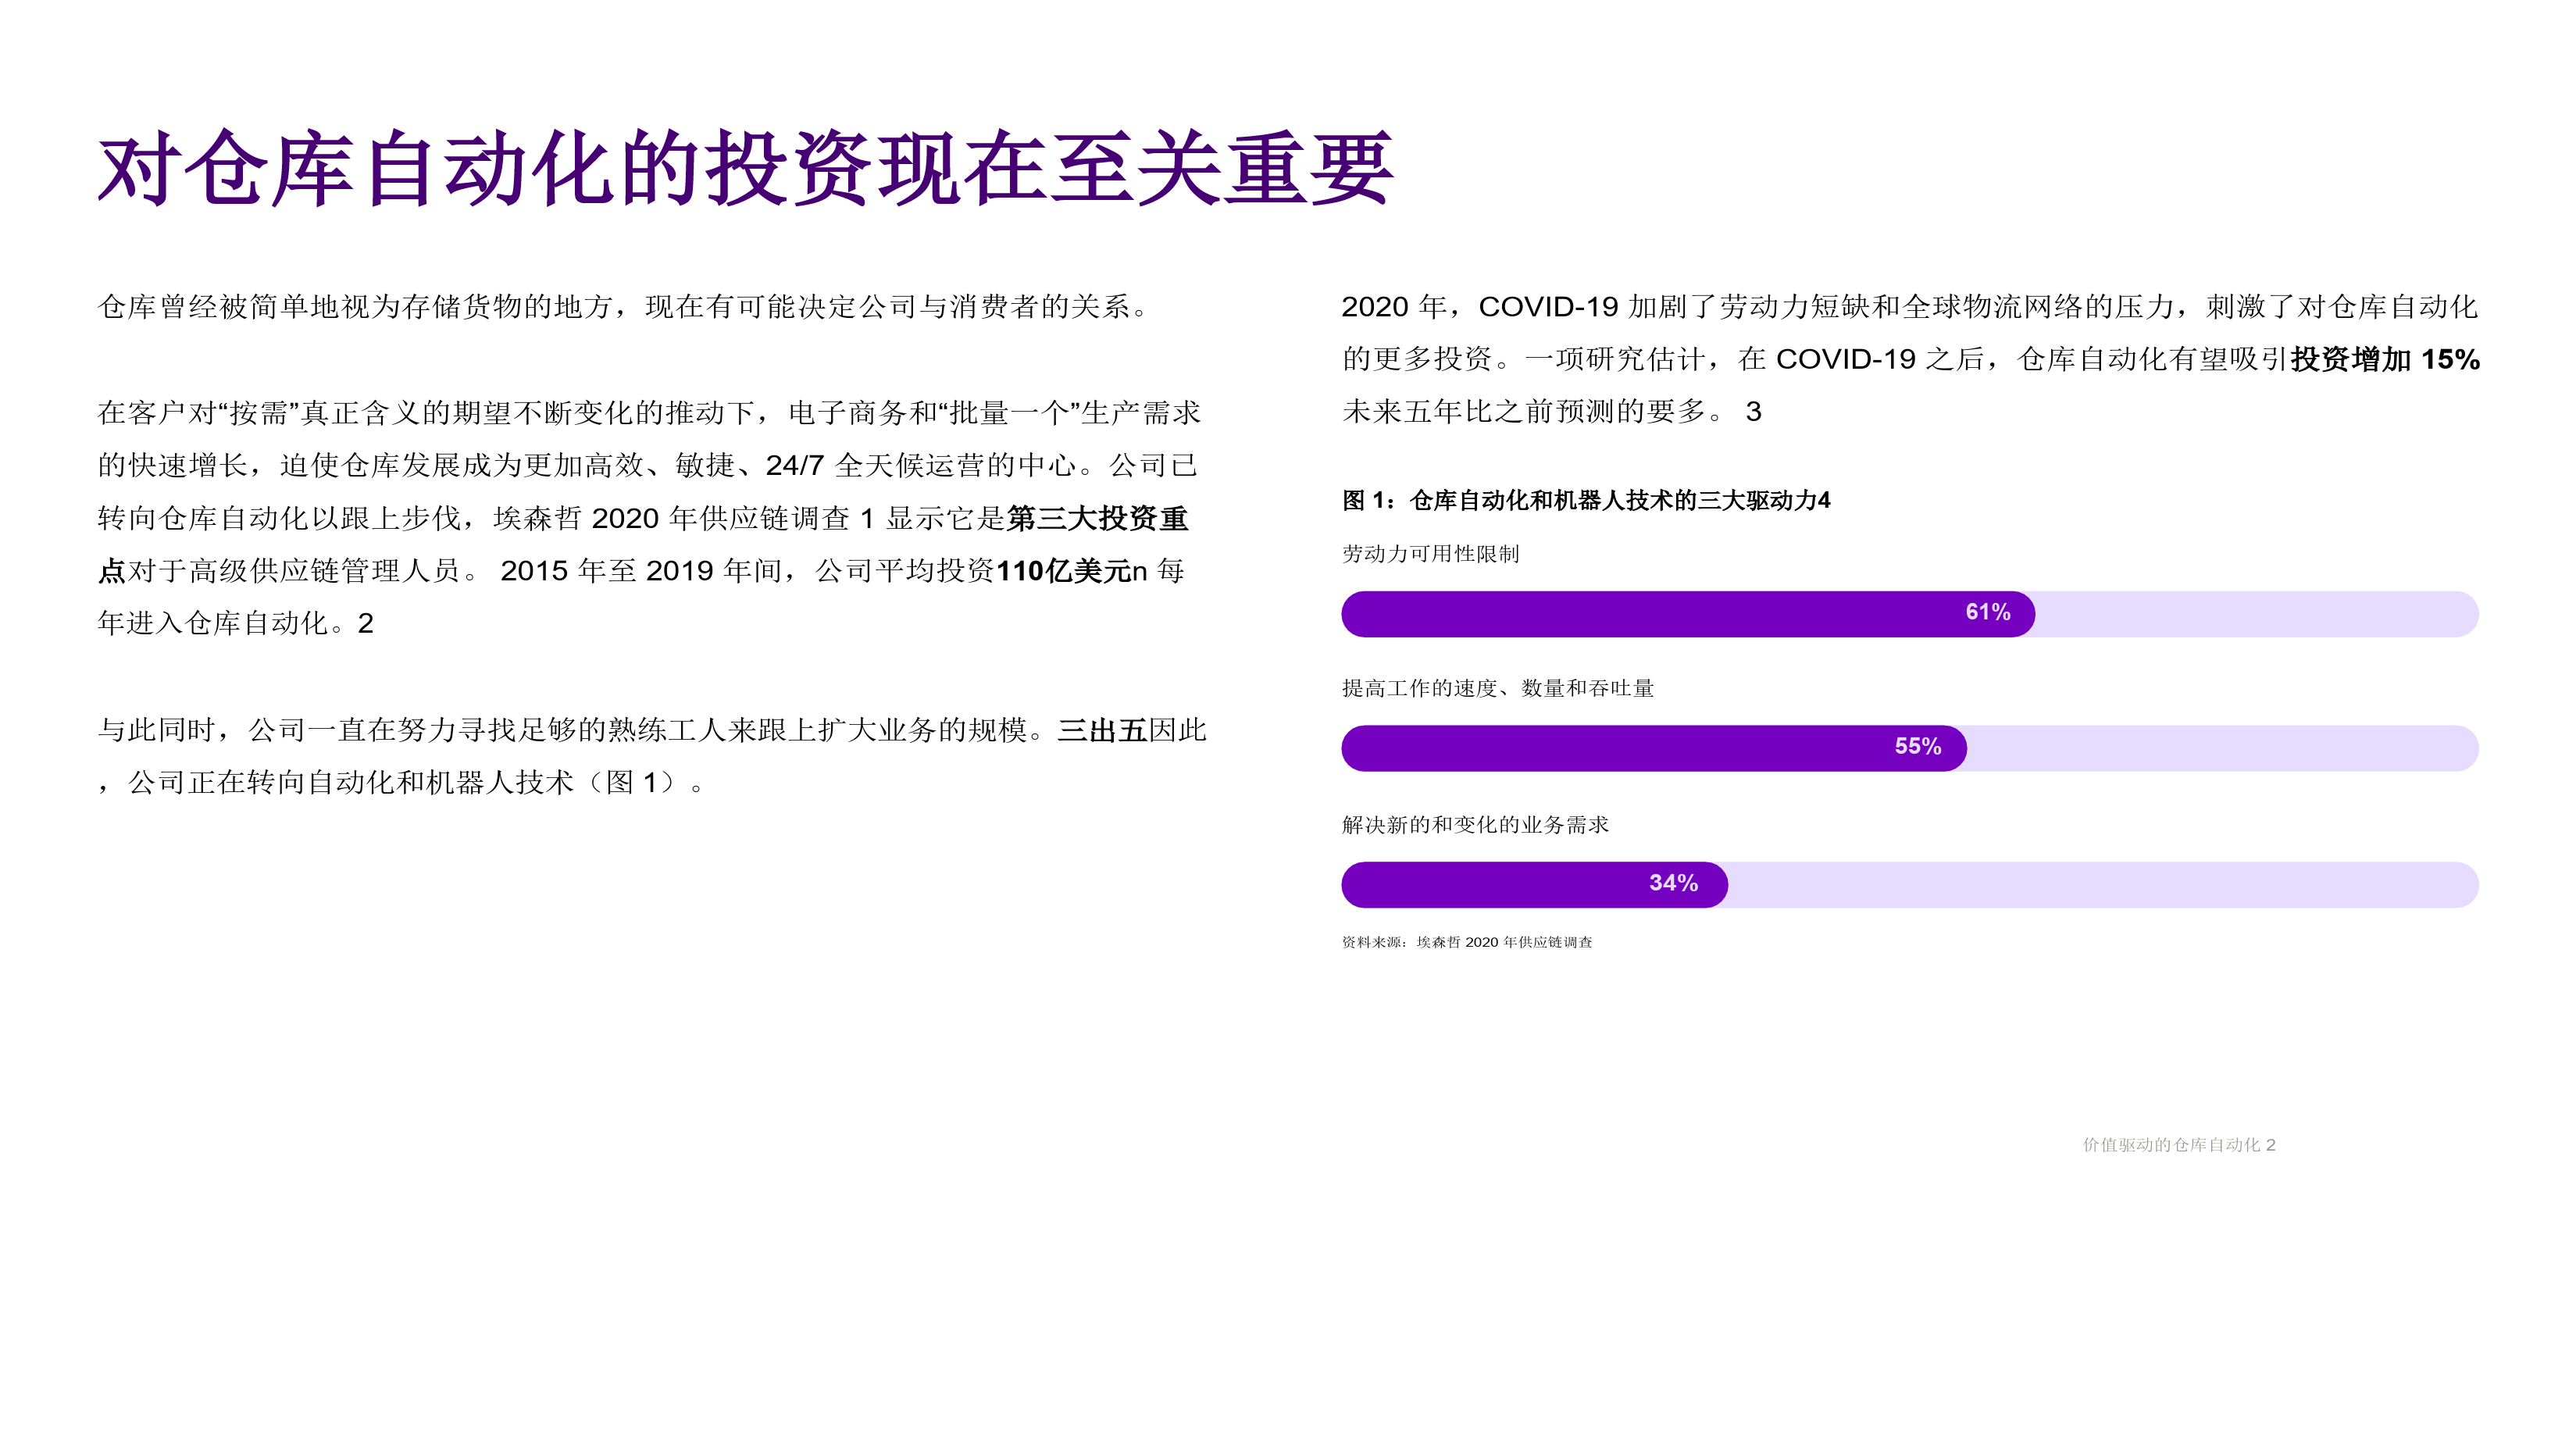The height and width of the screenshot is (1449, 2576).
Task: Click the line starting 的更多投资。一项研究估计
Action: point(1910,359)
